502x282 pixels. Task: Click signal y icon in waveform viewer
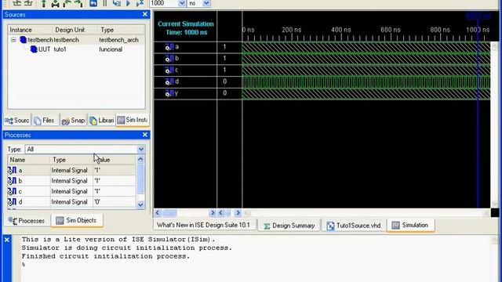[169, 93]
